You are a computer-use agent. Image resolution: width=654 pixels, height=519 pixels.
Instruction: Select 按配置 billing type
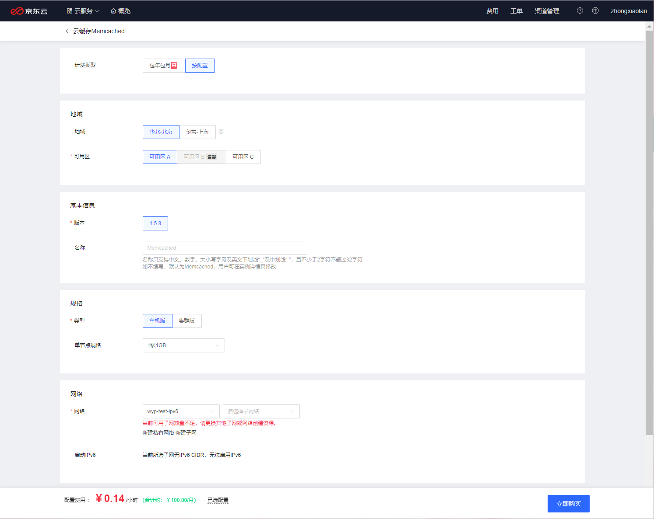(200, 66)
